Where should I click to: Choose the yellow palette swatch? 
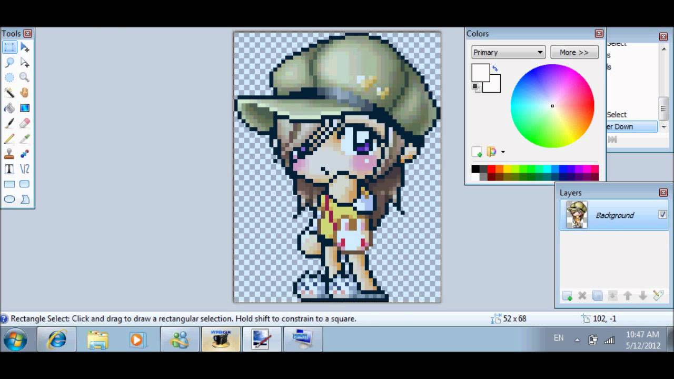507,169
